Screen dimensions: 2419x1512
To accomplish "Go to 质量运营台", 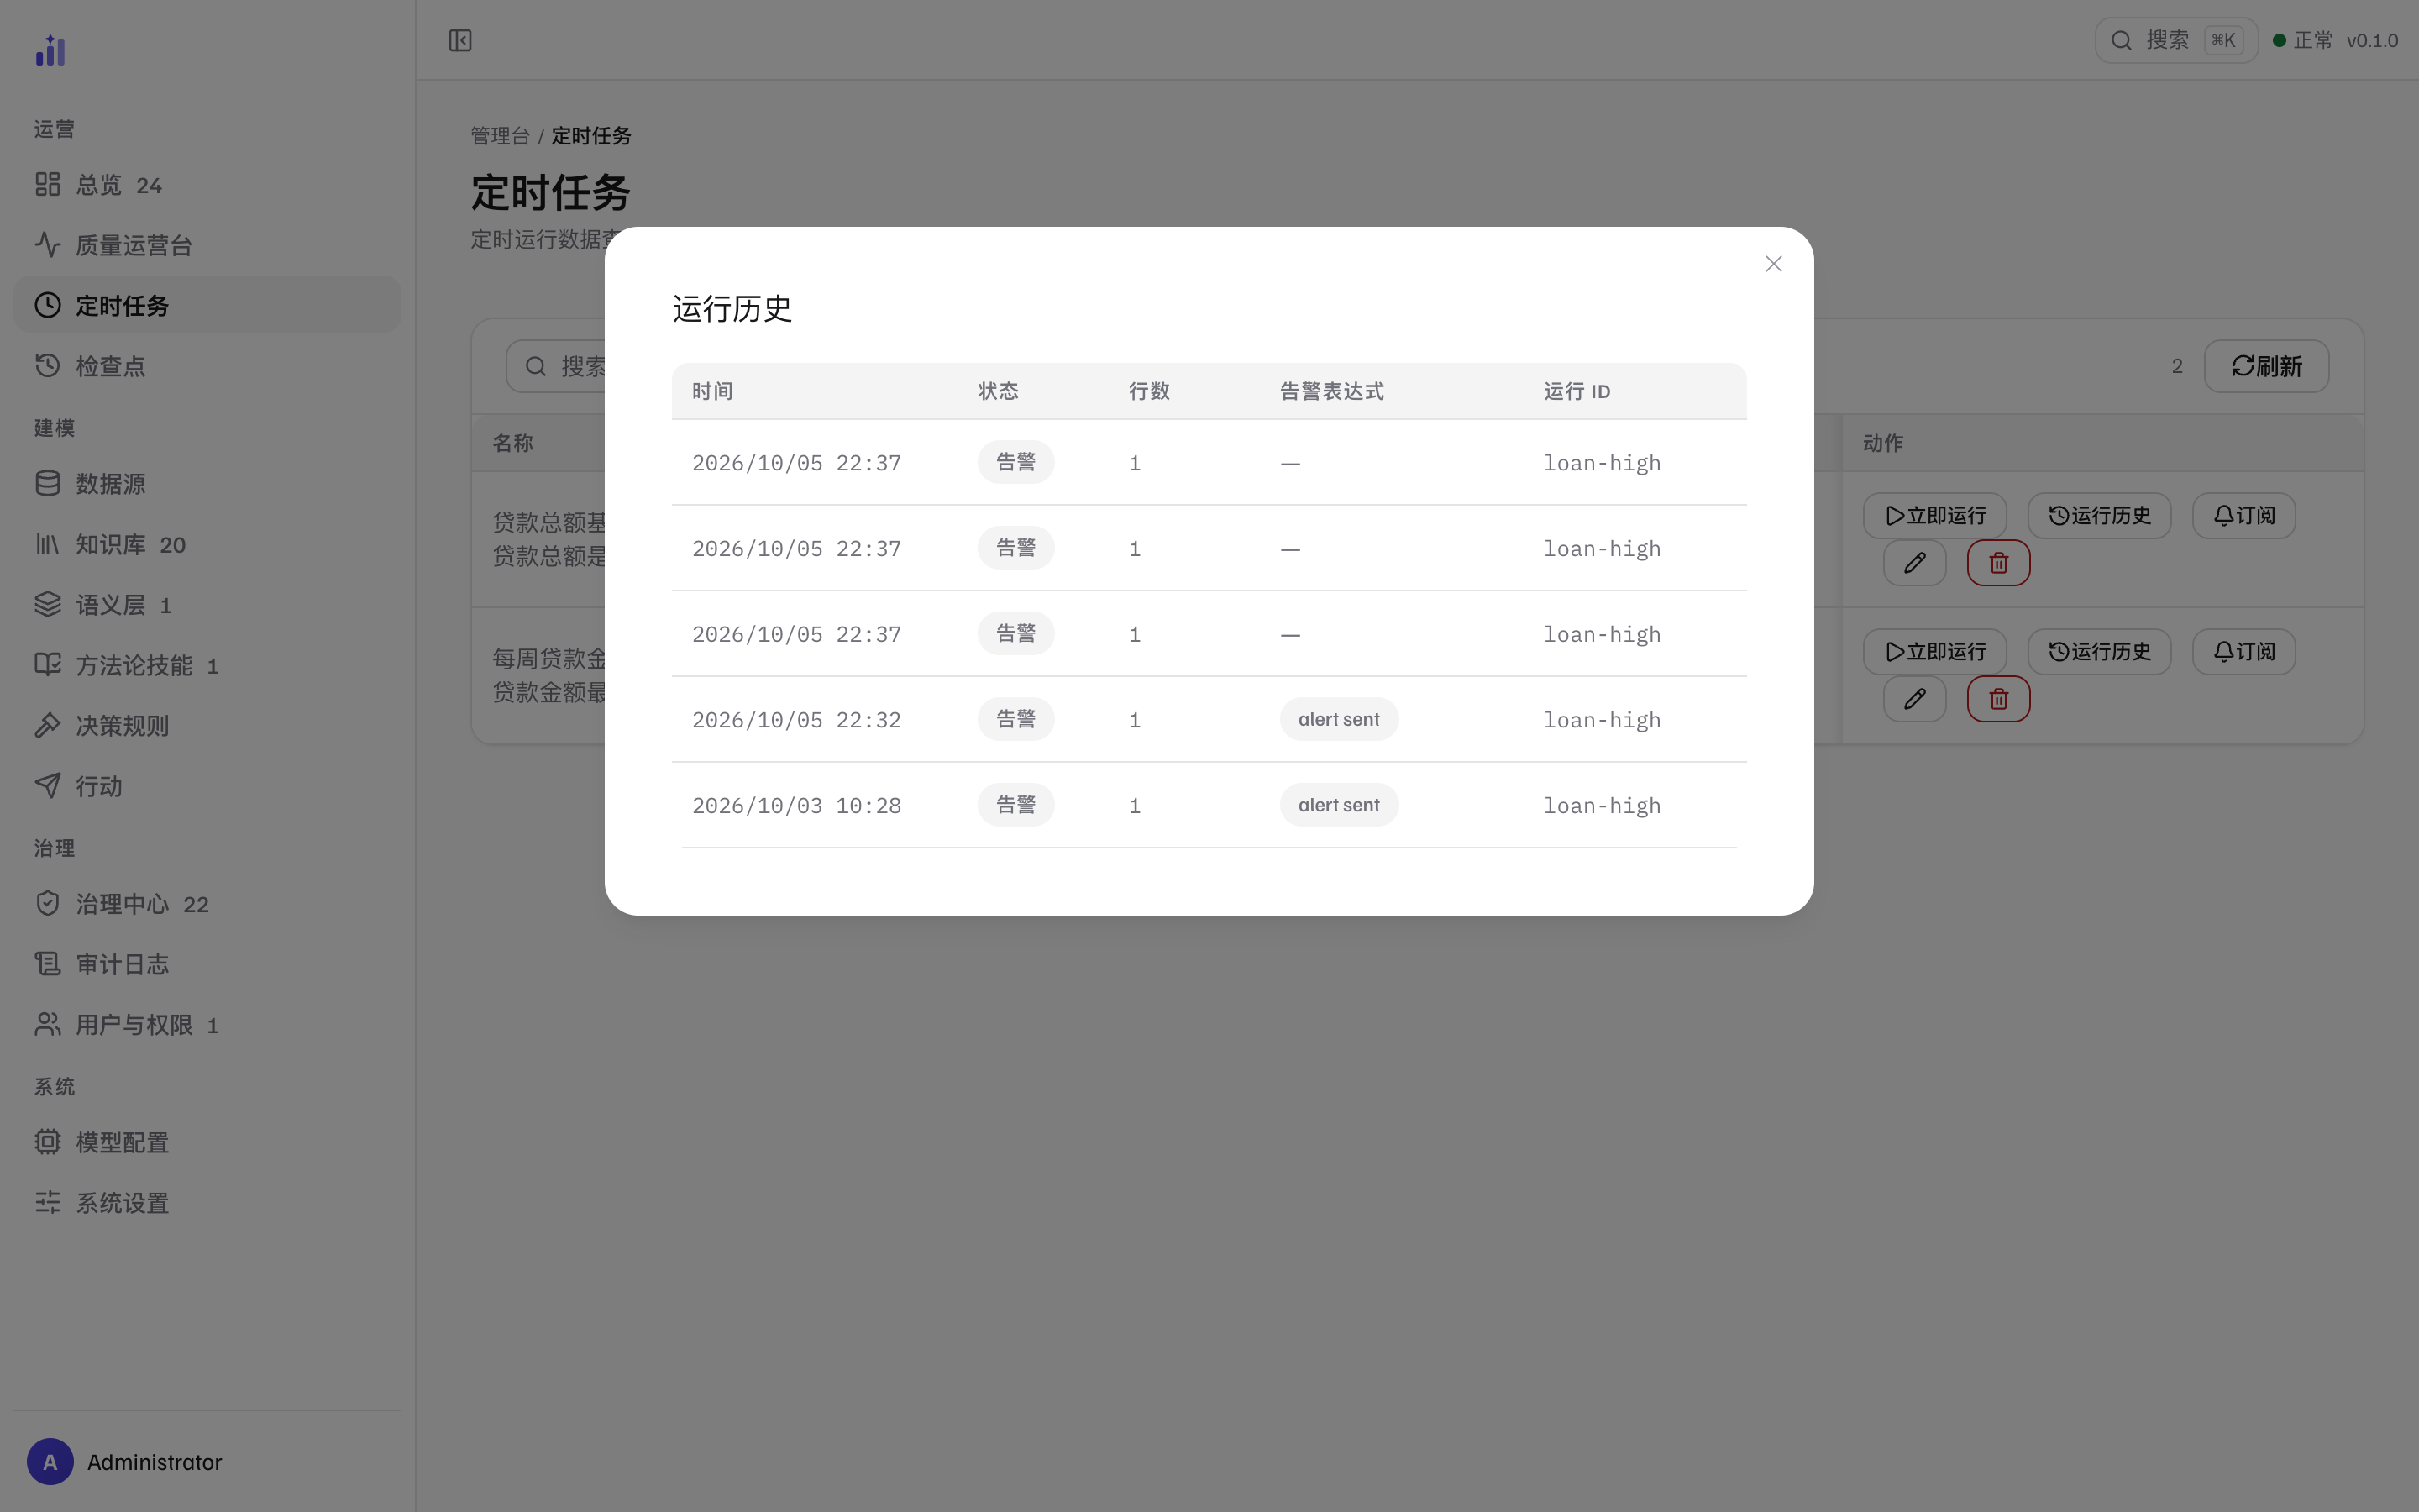I will pos(207,245).
